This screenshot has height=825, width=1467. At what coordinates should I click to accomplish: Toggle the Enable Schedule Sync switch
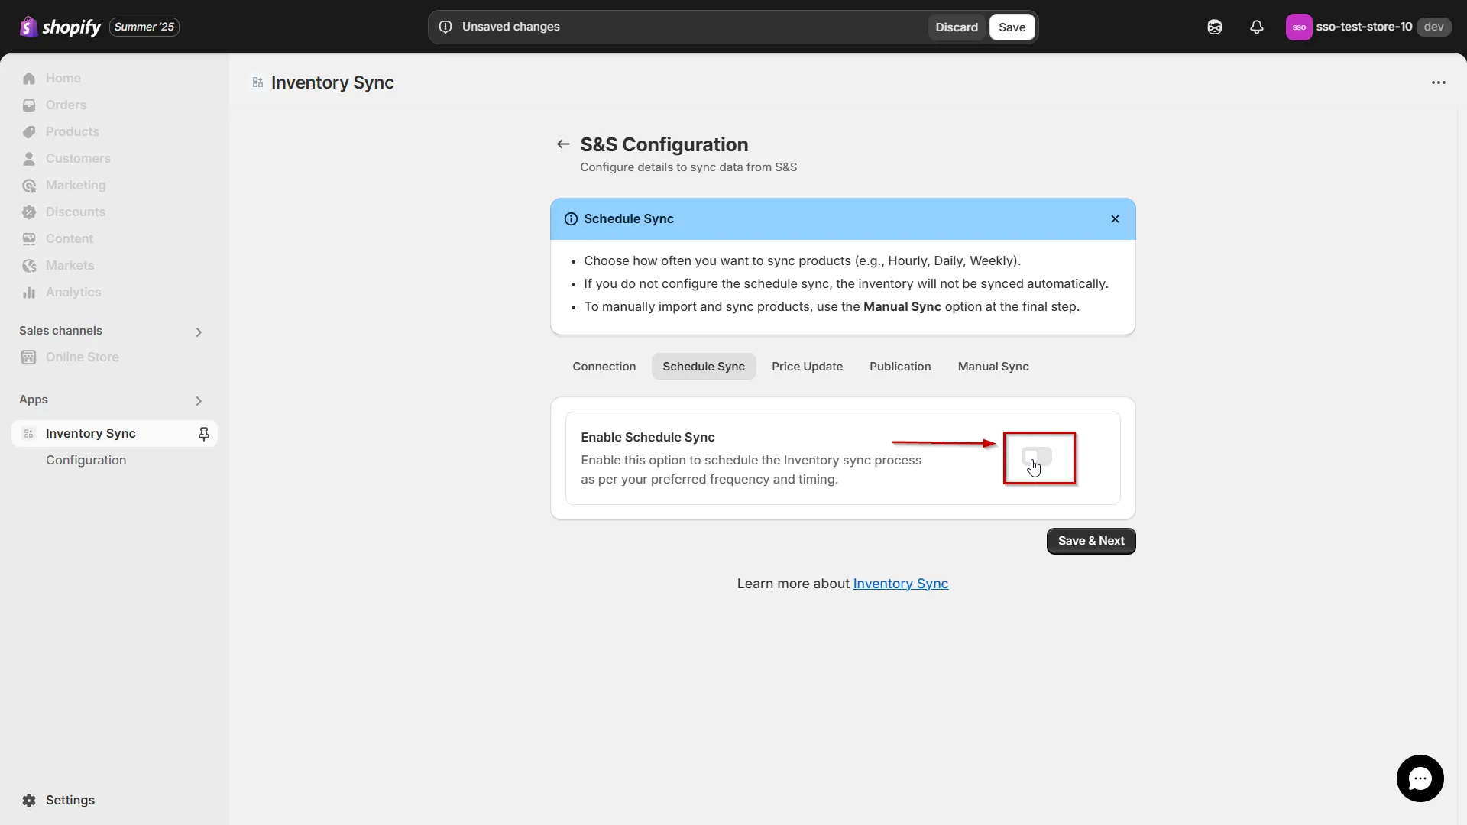pyautogui.click(x=1037, y=457)
